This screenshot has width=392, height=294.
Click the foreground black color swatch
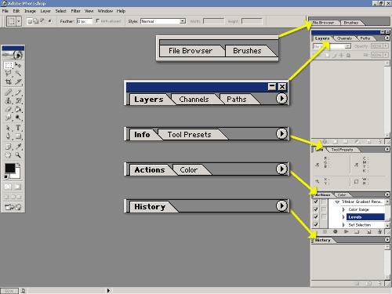(x=9, y=168)
